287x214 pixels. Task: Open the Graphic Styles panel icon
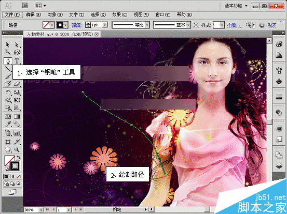(279, 140)
